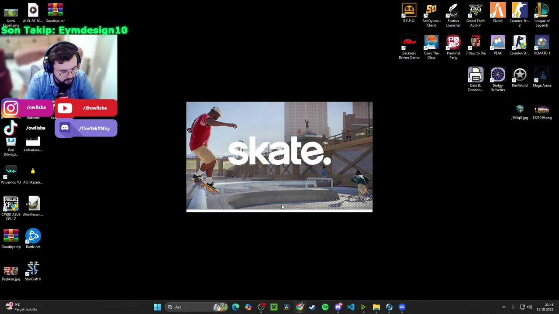
Task: Select the Mage Arena icon
Action: (x=542, y=78)
